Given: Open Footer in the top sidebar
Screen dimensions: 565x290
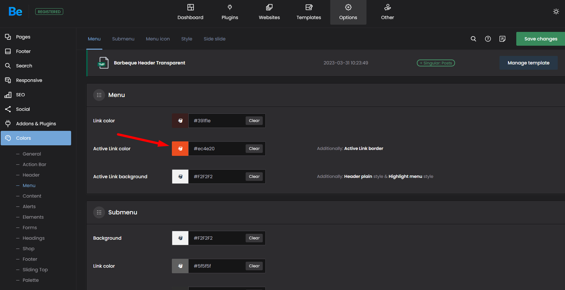Looking at the screenshot, I should (36, 51).
